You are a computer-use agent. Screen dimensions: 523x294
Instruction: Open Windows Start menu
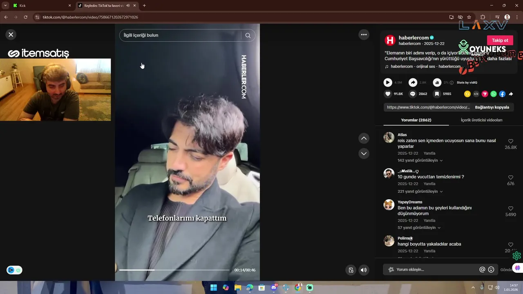click(x=214, y=288)
